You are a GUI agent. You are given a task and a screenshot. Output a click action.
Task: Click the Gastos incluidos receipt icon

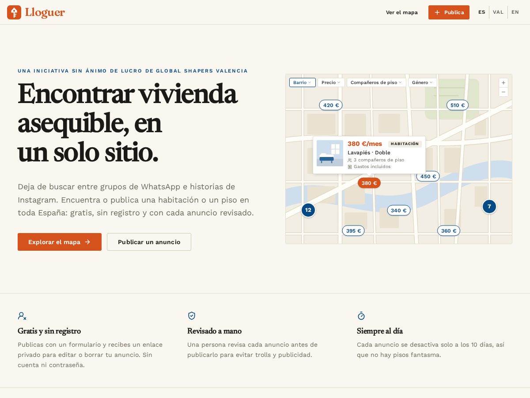pos(350,167)
